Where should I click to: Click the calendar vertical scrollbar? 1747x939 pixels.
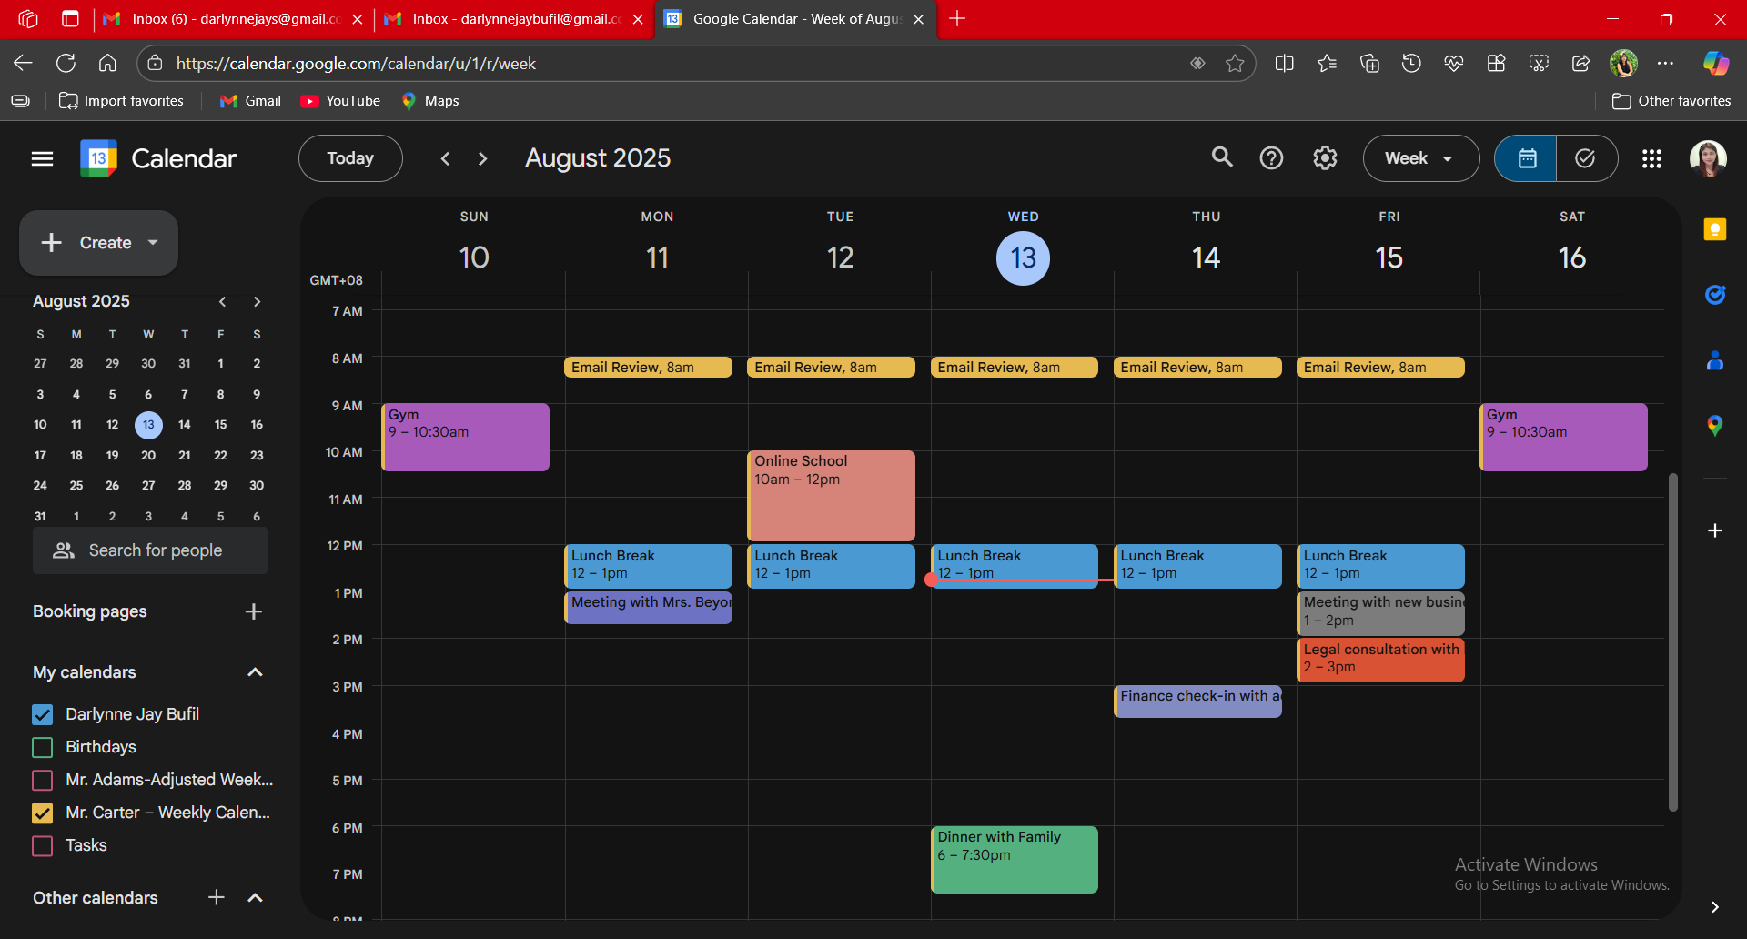coord(1672,641)
